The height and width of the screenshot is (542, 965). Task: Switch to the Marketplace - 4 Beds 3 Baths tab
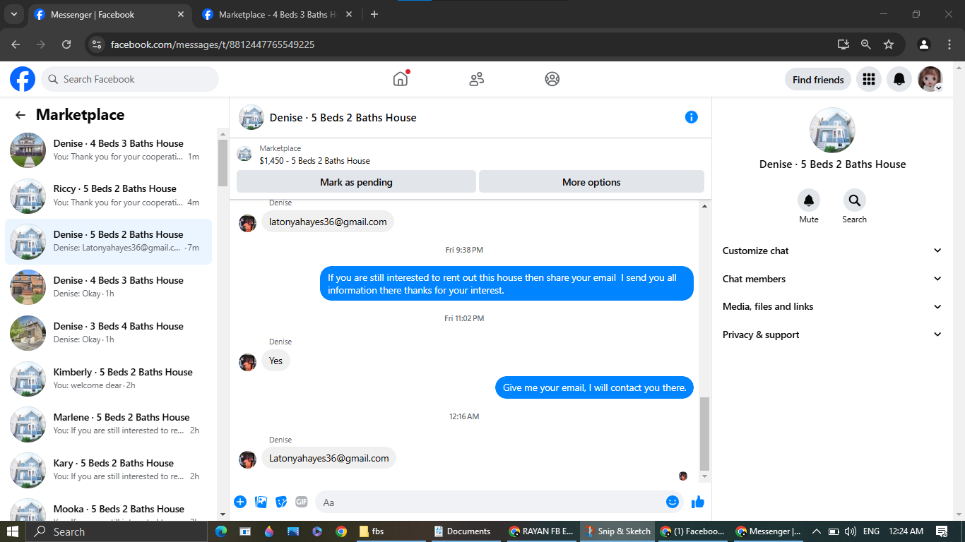pos(278,14)
